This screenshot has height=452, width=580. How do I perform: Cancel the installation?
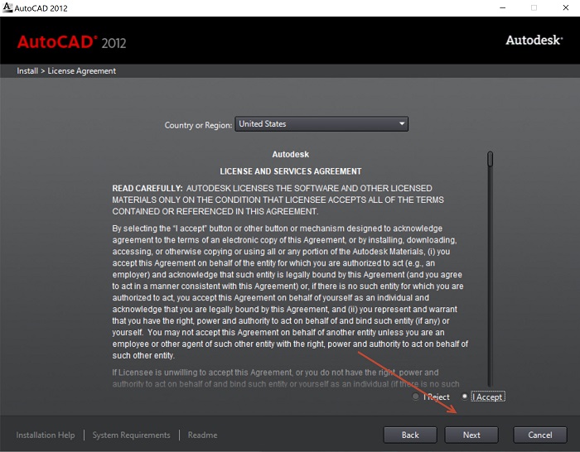pyautogui.click(x=539, y=435)
